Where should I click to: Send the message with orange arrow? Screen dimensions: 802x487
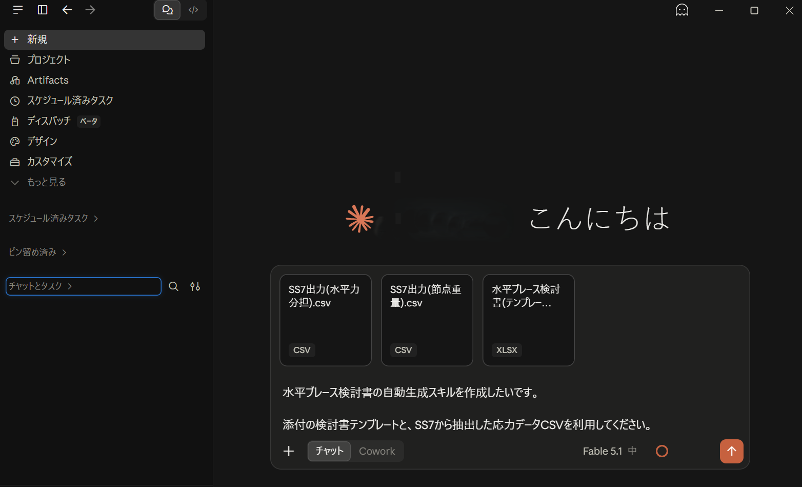(x=732, y=451)
